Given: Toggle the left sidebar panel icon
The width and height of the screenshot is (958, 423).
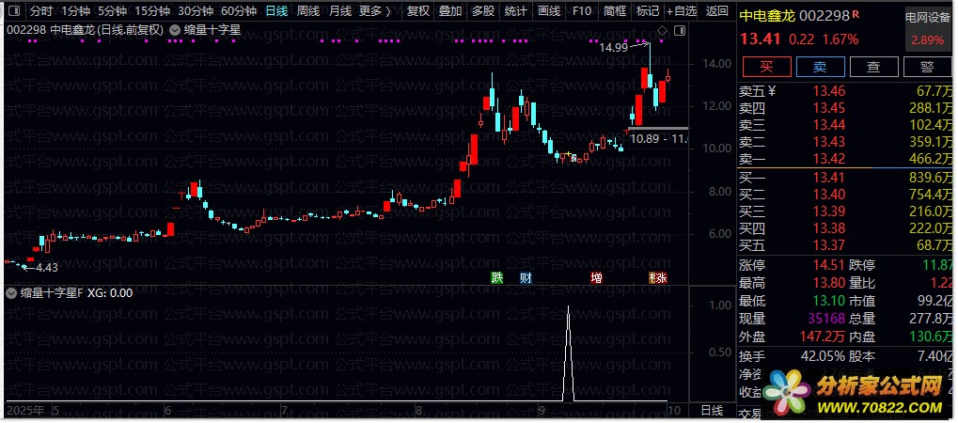Looking at the screenshot, I should click(15, 11).
